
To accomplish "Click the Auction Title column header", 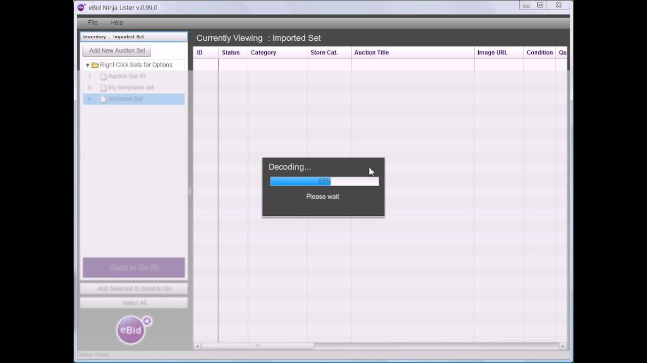I will pos(413,52).
